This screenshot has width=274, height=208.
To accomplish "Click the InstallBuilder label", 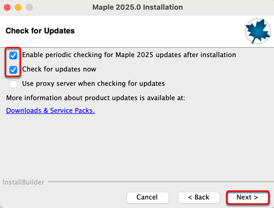I will click(x=23, y=182).
